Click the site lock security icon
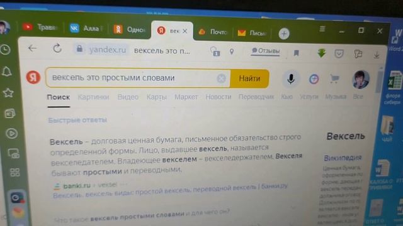Screen dimensions: 403x226 (x=80, y=49)
